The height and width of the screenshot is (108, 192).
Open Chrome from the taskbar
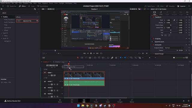coord(87,106)
